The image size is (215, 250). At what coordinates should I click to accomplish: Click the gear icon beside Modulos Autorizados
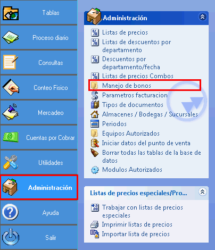(95, 170)
